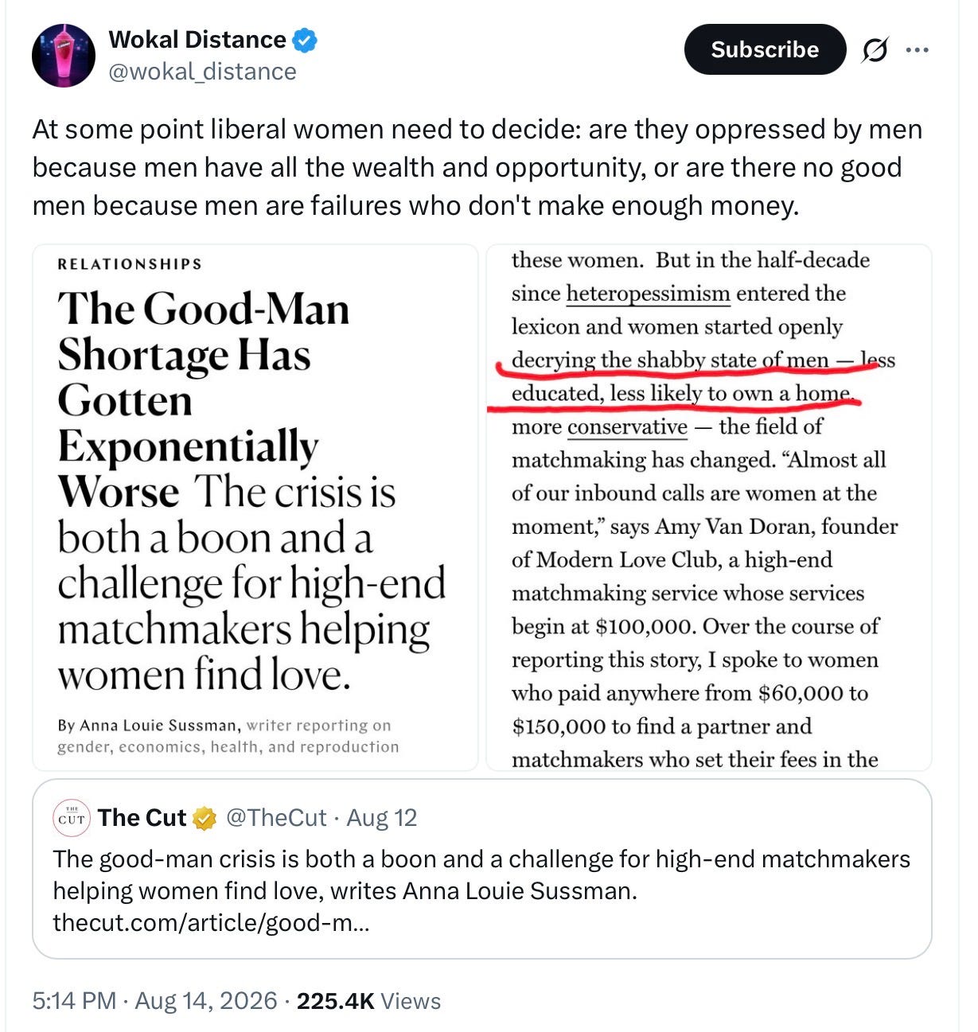Image resolution: width=978 pixels, height=1032 pixels.
Task: Click the gold verified badge beside The Cut
Action: pos(205,818)
